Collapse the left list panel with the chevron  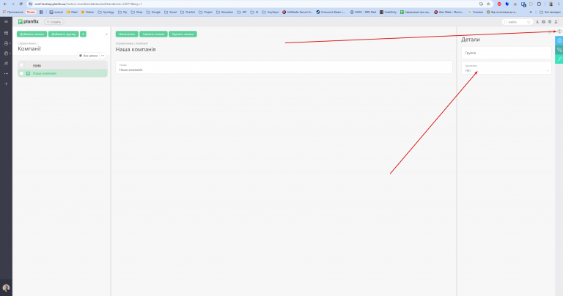click(x=106, y=34)
